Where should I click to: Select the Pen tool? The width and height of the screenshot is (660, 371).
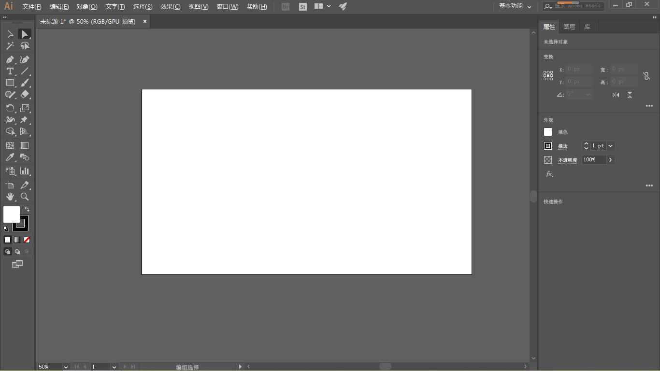[10, 59]
